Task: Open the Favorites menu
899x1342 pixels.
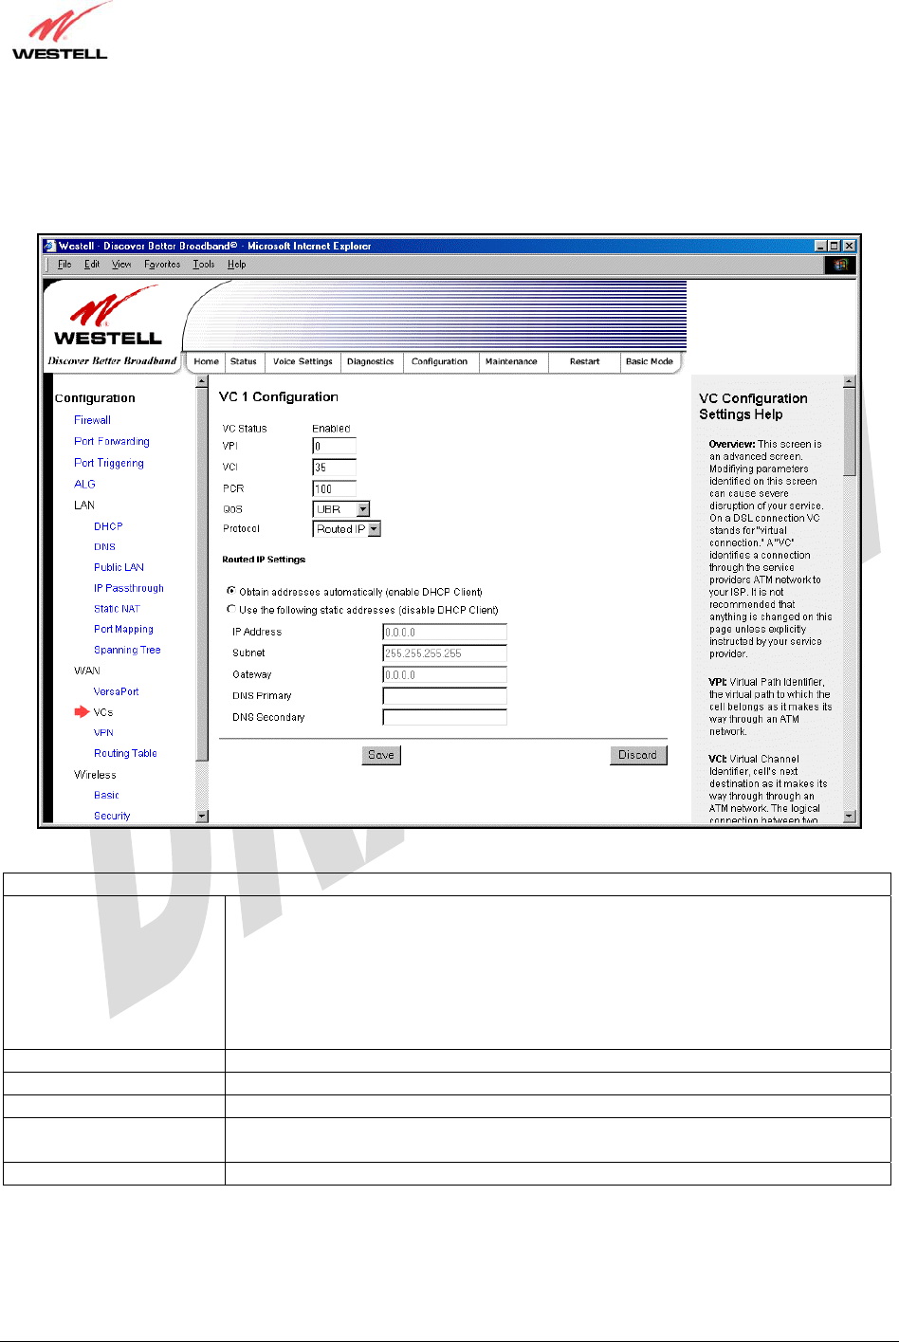Action: point(162,265)
